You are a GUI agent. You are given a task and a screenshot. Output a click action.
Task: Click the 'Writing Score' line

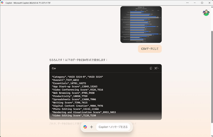pos(69,102)
